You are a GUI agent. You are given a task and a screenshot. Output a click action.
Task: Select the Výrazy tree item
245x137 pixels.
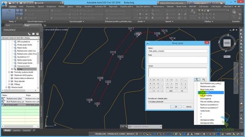(x=20, y=69)
